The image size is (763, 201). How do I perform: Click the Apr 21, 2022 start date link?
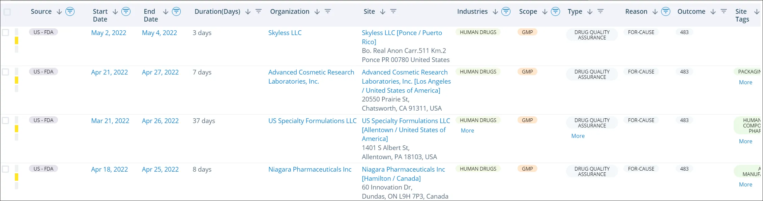click(x=110, y=72)
